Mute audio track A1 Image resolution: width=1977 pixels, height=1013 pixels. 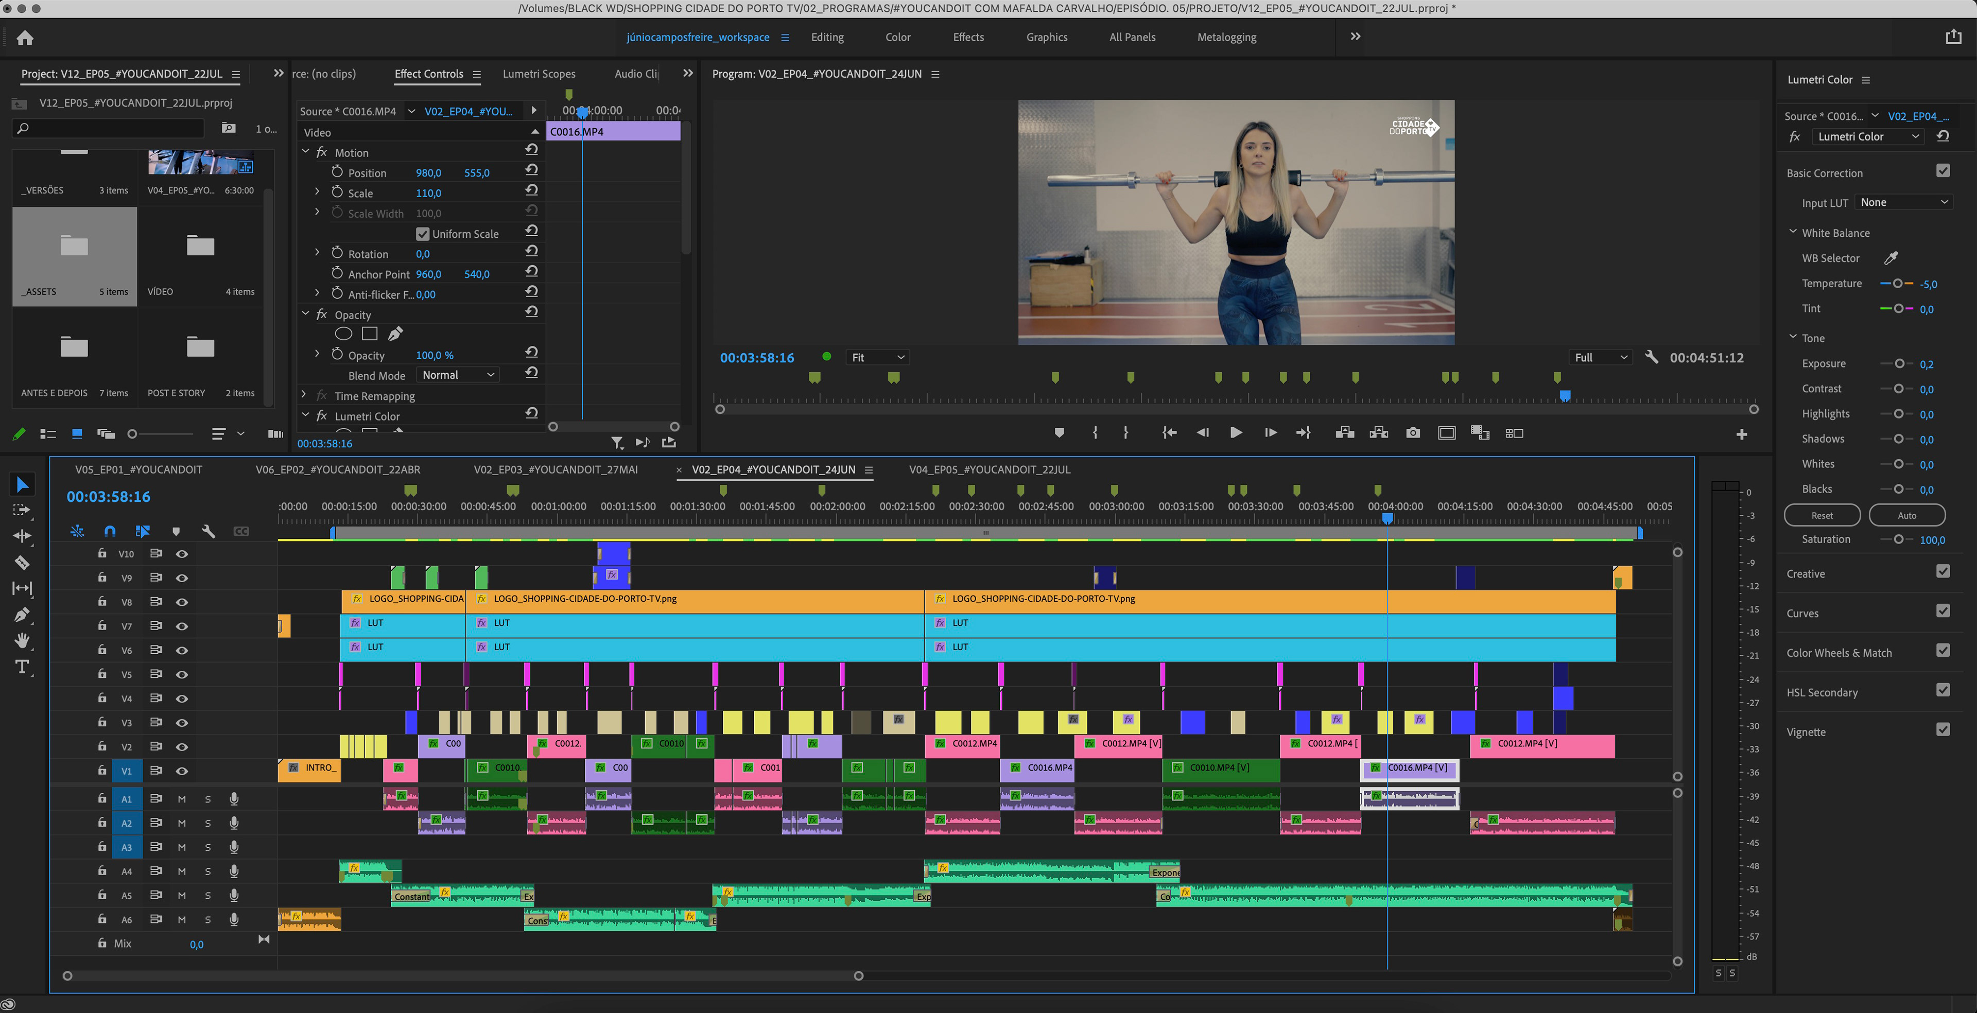click(182, 799)
